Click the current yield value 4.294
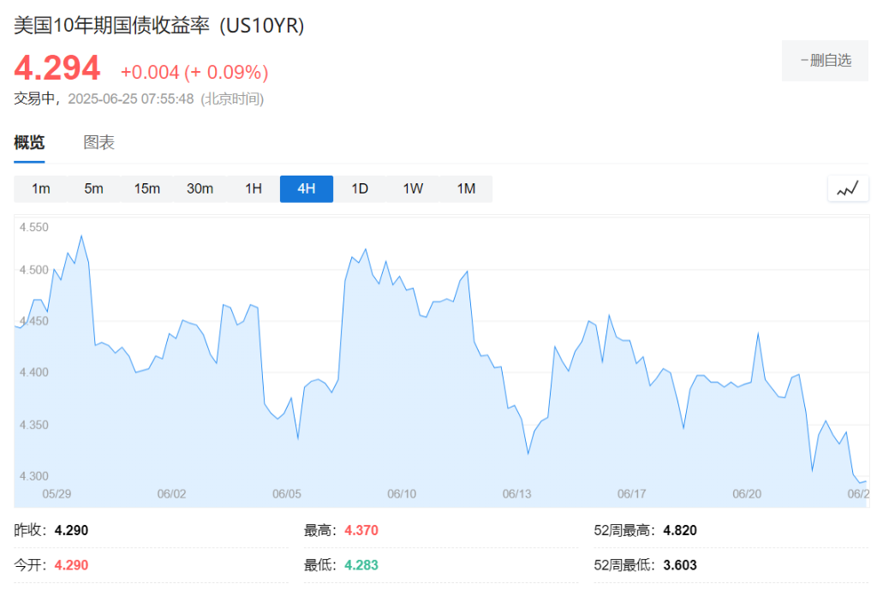Image resolution: width=877 pixels, height=590 pixels. pyautogui.click(x=57, y=67)
